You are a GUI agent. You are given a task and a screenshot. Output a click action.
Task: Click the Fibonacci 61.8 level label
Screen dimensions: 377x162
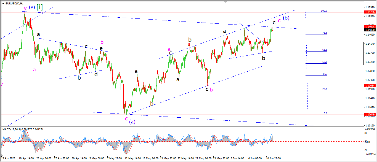(325, 50)
